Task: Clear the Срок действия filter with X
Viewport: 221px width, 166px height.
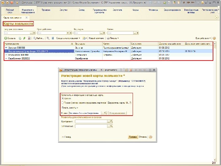Action: pyautogui.click(x=71, y=33)
